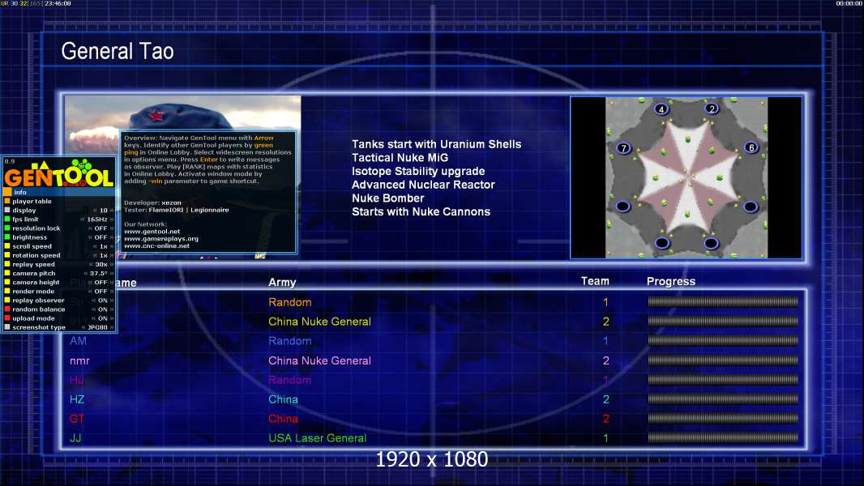
Task: Click the Army column header
Action: pyautogui.click(x=282, y=283)
